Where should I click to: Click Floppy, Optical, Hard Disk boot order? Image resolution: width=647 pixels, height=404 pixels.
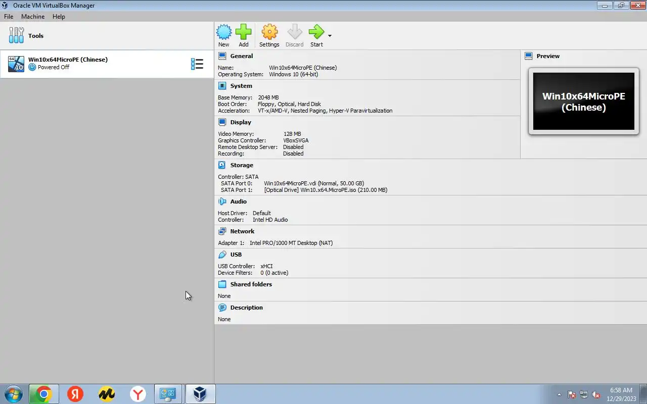click(289, 104)
